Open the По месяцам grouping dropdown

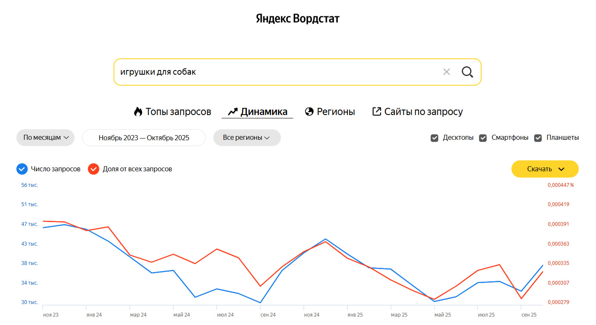[45, 138]
